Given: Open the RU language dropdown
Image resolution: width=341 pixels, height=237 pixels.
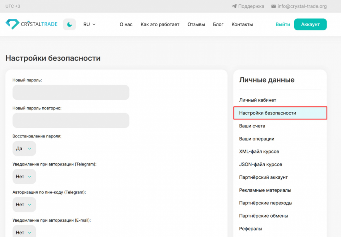Looking at the screenshot, I should (x=89, y=25).
